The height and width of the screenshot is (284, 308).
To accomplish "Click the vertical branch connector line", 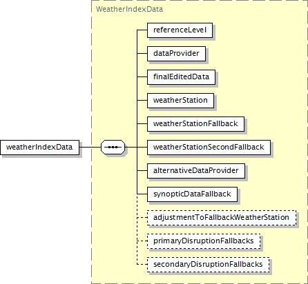I will tap(137, 112).
